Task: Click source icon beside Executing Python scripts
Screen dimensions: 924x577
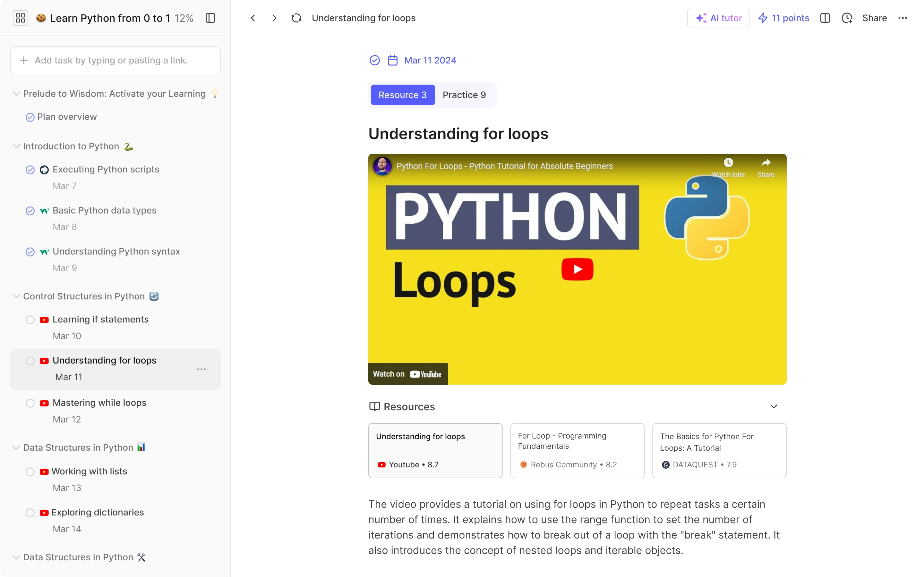Action: click(44, 170)
